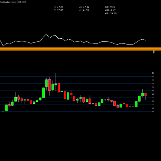The image size is (161, 161).
Task: Click the 40 price axis label
Action: click(x=153, y=94)
